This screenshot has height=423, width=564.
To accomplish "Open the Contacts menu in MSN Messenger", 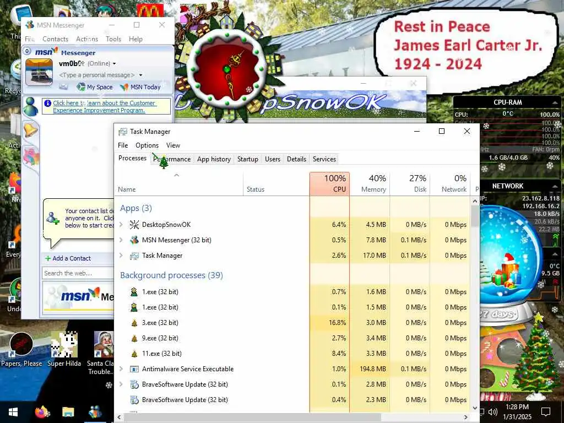I will [55, 39].
